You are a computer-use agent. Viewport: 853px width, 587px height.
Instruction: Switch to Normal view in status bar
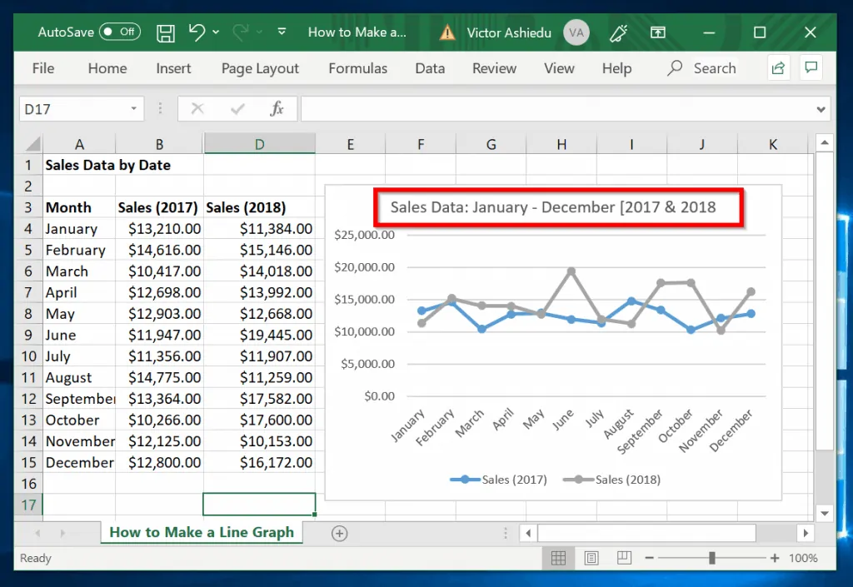pos(559,558)
